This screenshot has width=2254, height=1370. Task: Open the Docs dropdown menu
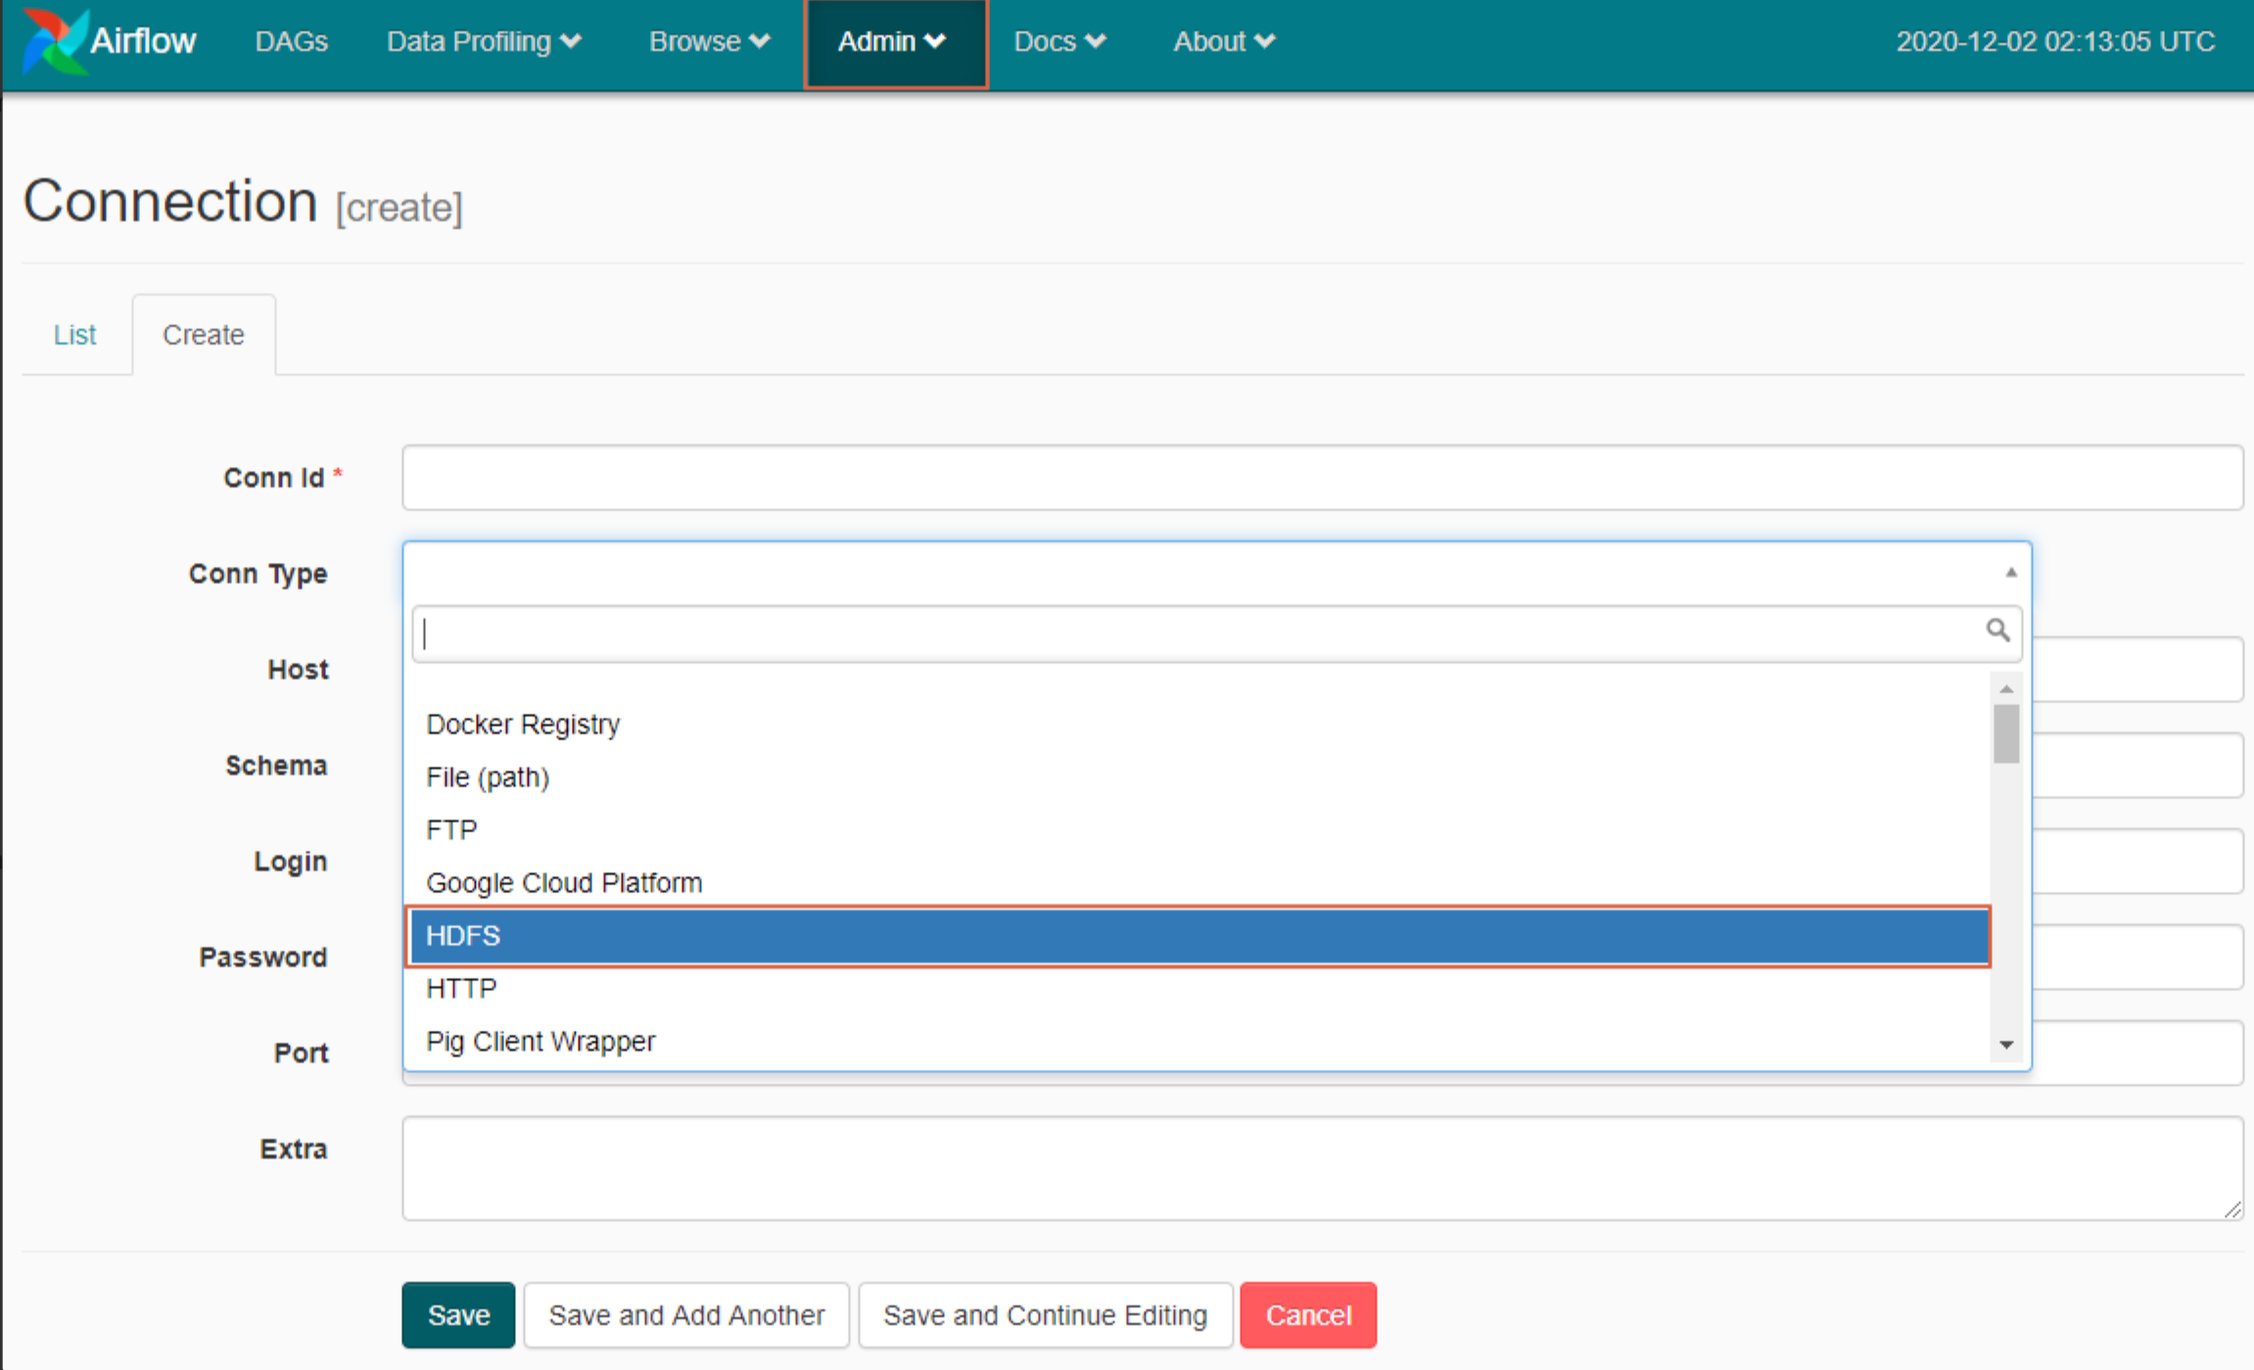tap(1059, 41)
